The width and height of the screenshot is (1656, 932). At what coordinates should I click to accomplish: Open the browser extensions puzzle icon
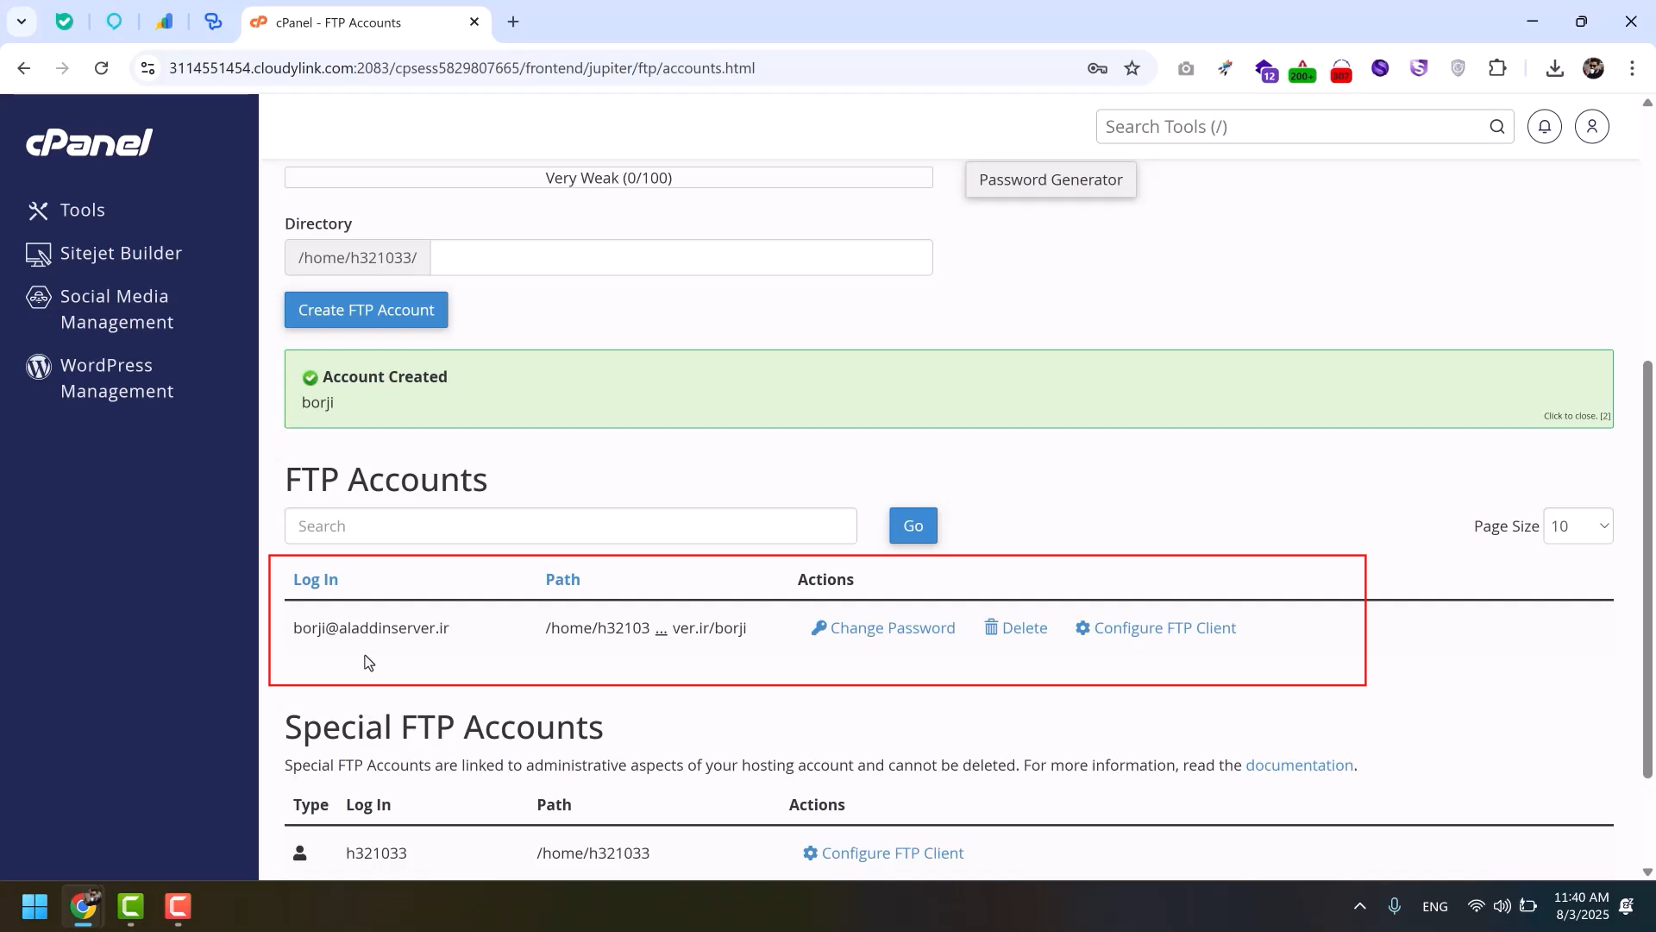click(1498, 68)
